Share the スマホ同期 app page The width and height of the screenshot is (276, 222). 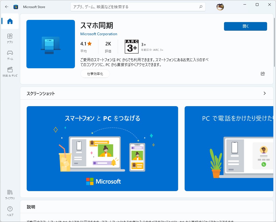coord(263,73)
